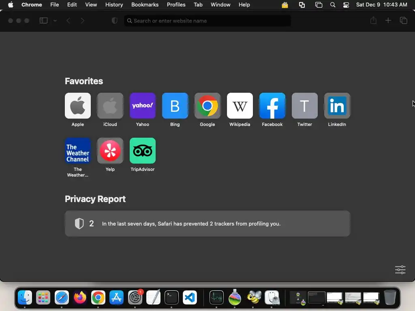Open the Help menu
Image resolution: width=415 pixels, height=311 pixels.
(244, 5)
